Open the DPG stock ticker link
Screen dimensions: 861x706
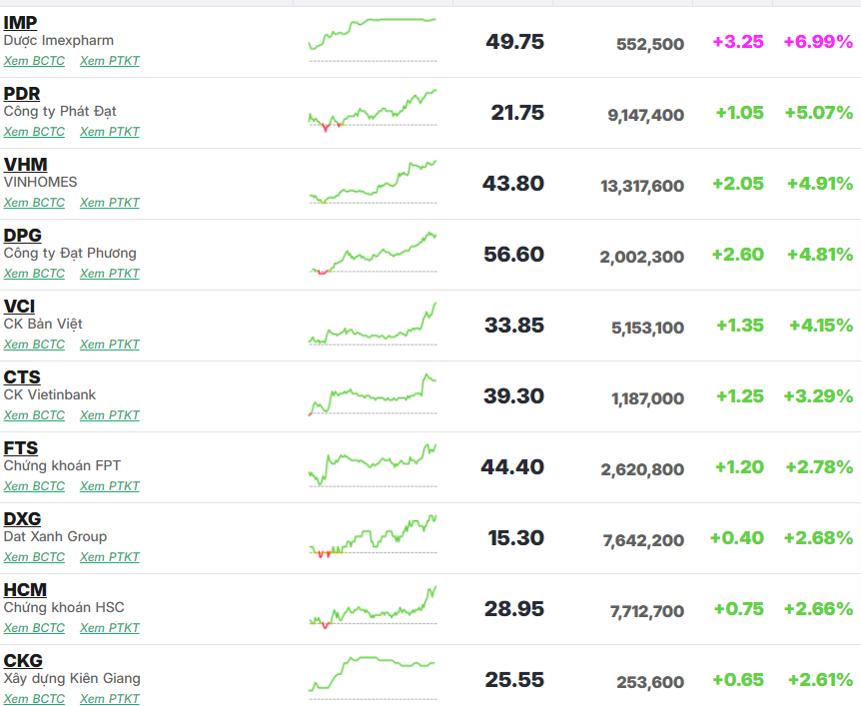point(22,235)
